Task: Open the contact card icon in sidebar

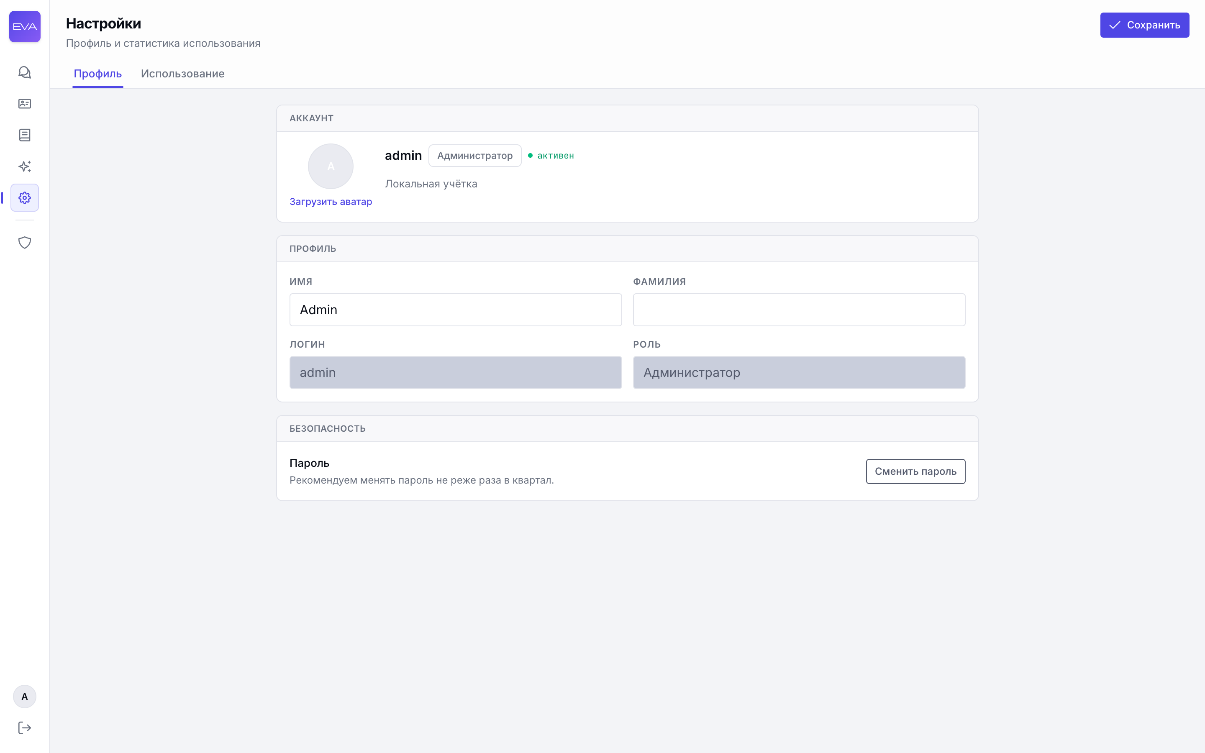Action: [x=24, y=104]
